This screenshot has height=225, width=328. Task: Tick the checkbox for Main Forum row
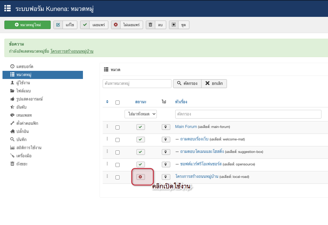tap(117, 127)
